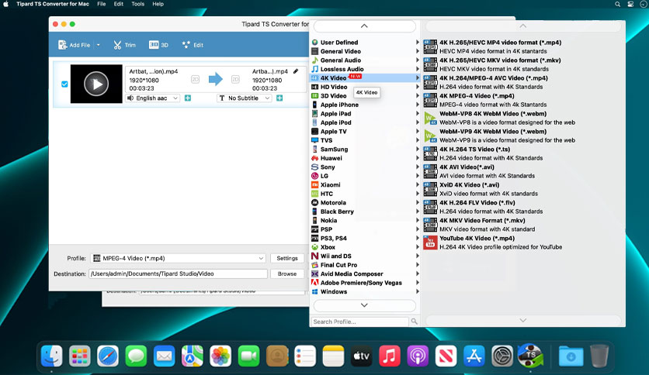Toggle the output 2D mode icon

[235, 79]
